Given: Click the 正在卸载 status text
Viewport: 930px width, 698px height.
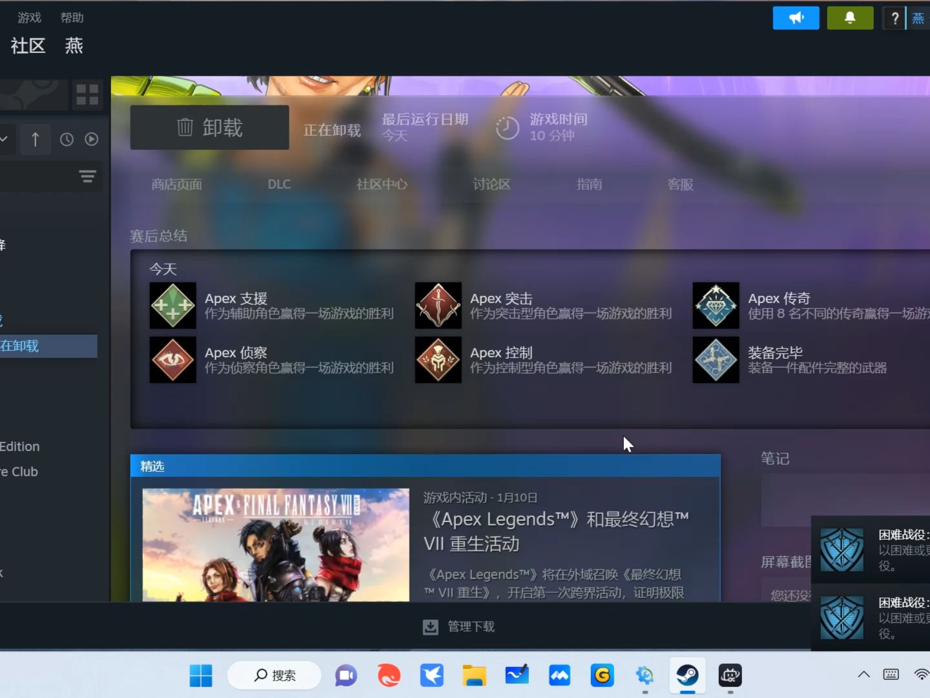Looking at the screenshot, I should coord(332,130).
